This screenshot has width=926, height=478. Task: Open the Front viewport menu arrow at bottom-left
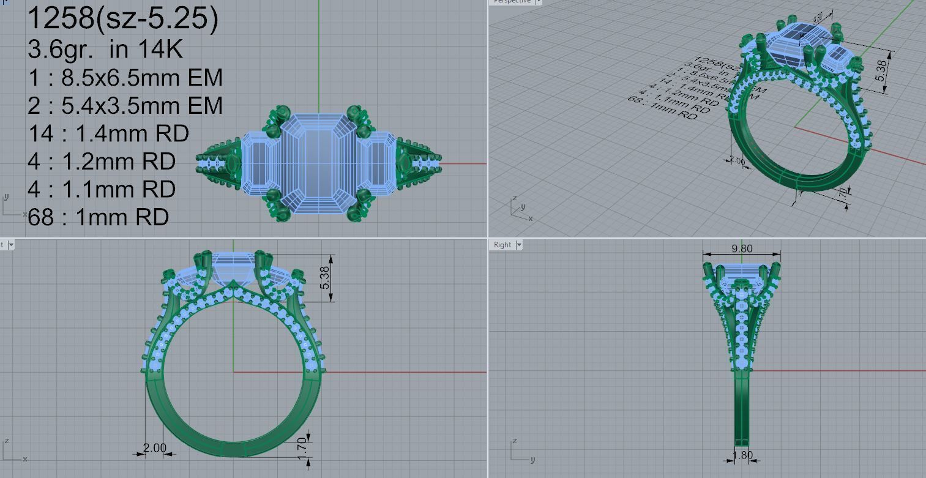tap(10, 245)
